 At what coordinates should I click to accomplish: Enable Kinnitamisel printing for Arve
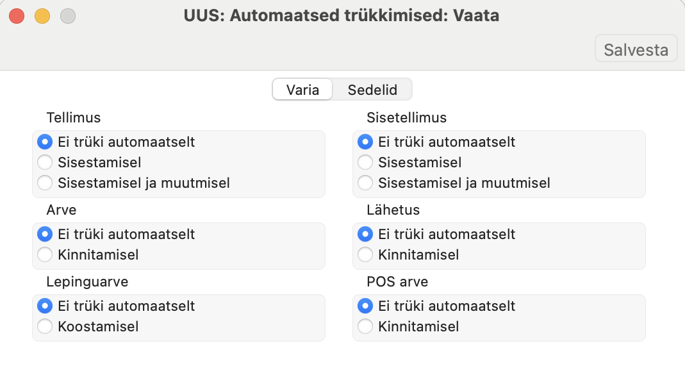45,254
